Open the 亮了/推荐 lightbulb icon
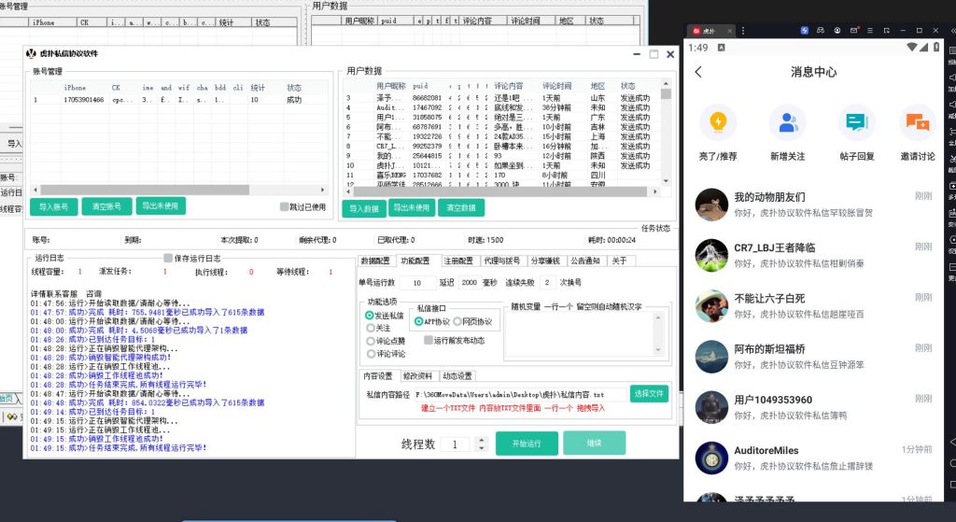Viewport: 956px width, 522px height. click(717, 122)
